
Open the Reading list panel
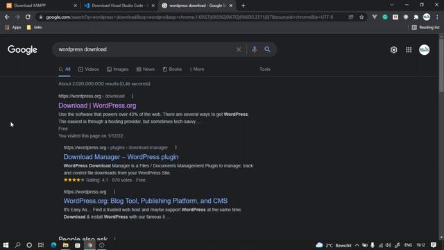point(425,27)
